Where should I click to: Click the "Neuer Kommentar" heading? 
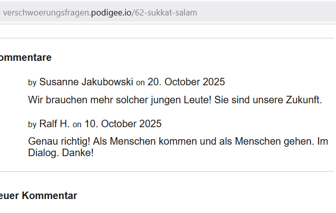click(38, 196)
